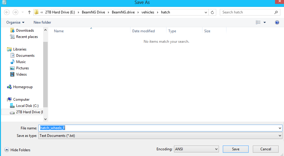Open Help with the question mark icon
The width and height of the screenshot is (284, 156).
(x=277, y=22)
